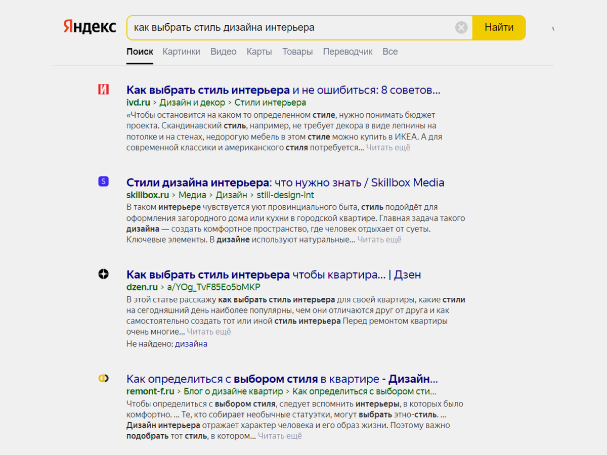
Task: Click 'Как определиться с выбором сти…' breadcrumb
Action: point(364,391)
